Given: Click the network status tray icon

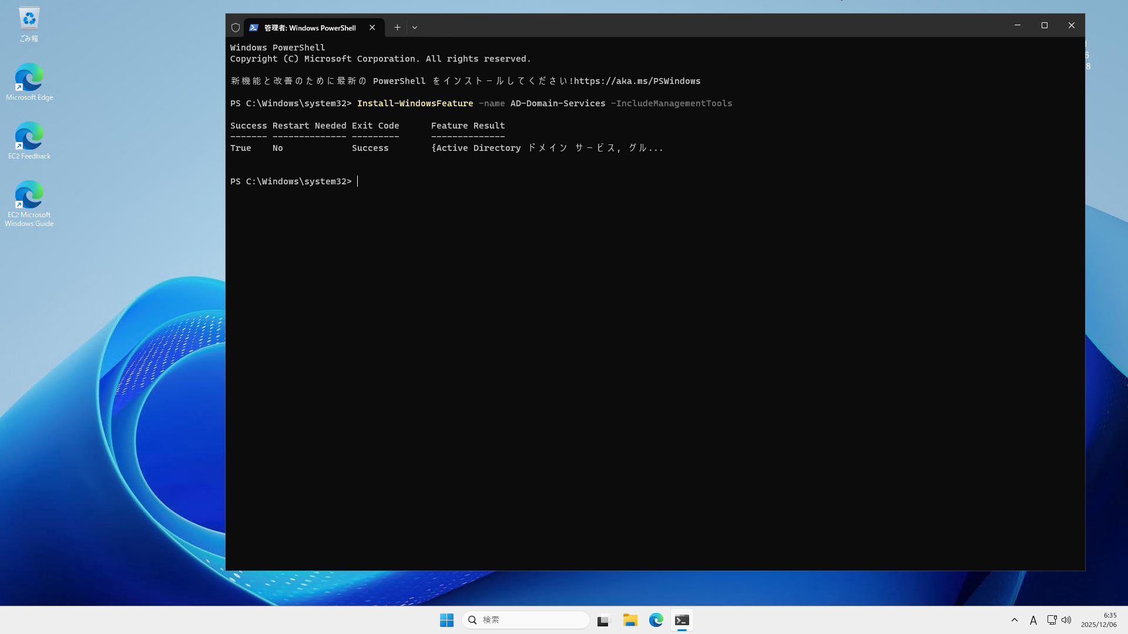Looking at the screenshot, I should coord(1051,620).
